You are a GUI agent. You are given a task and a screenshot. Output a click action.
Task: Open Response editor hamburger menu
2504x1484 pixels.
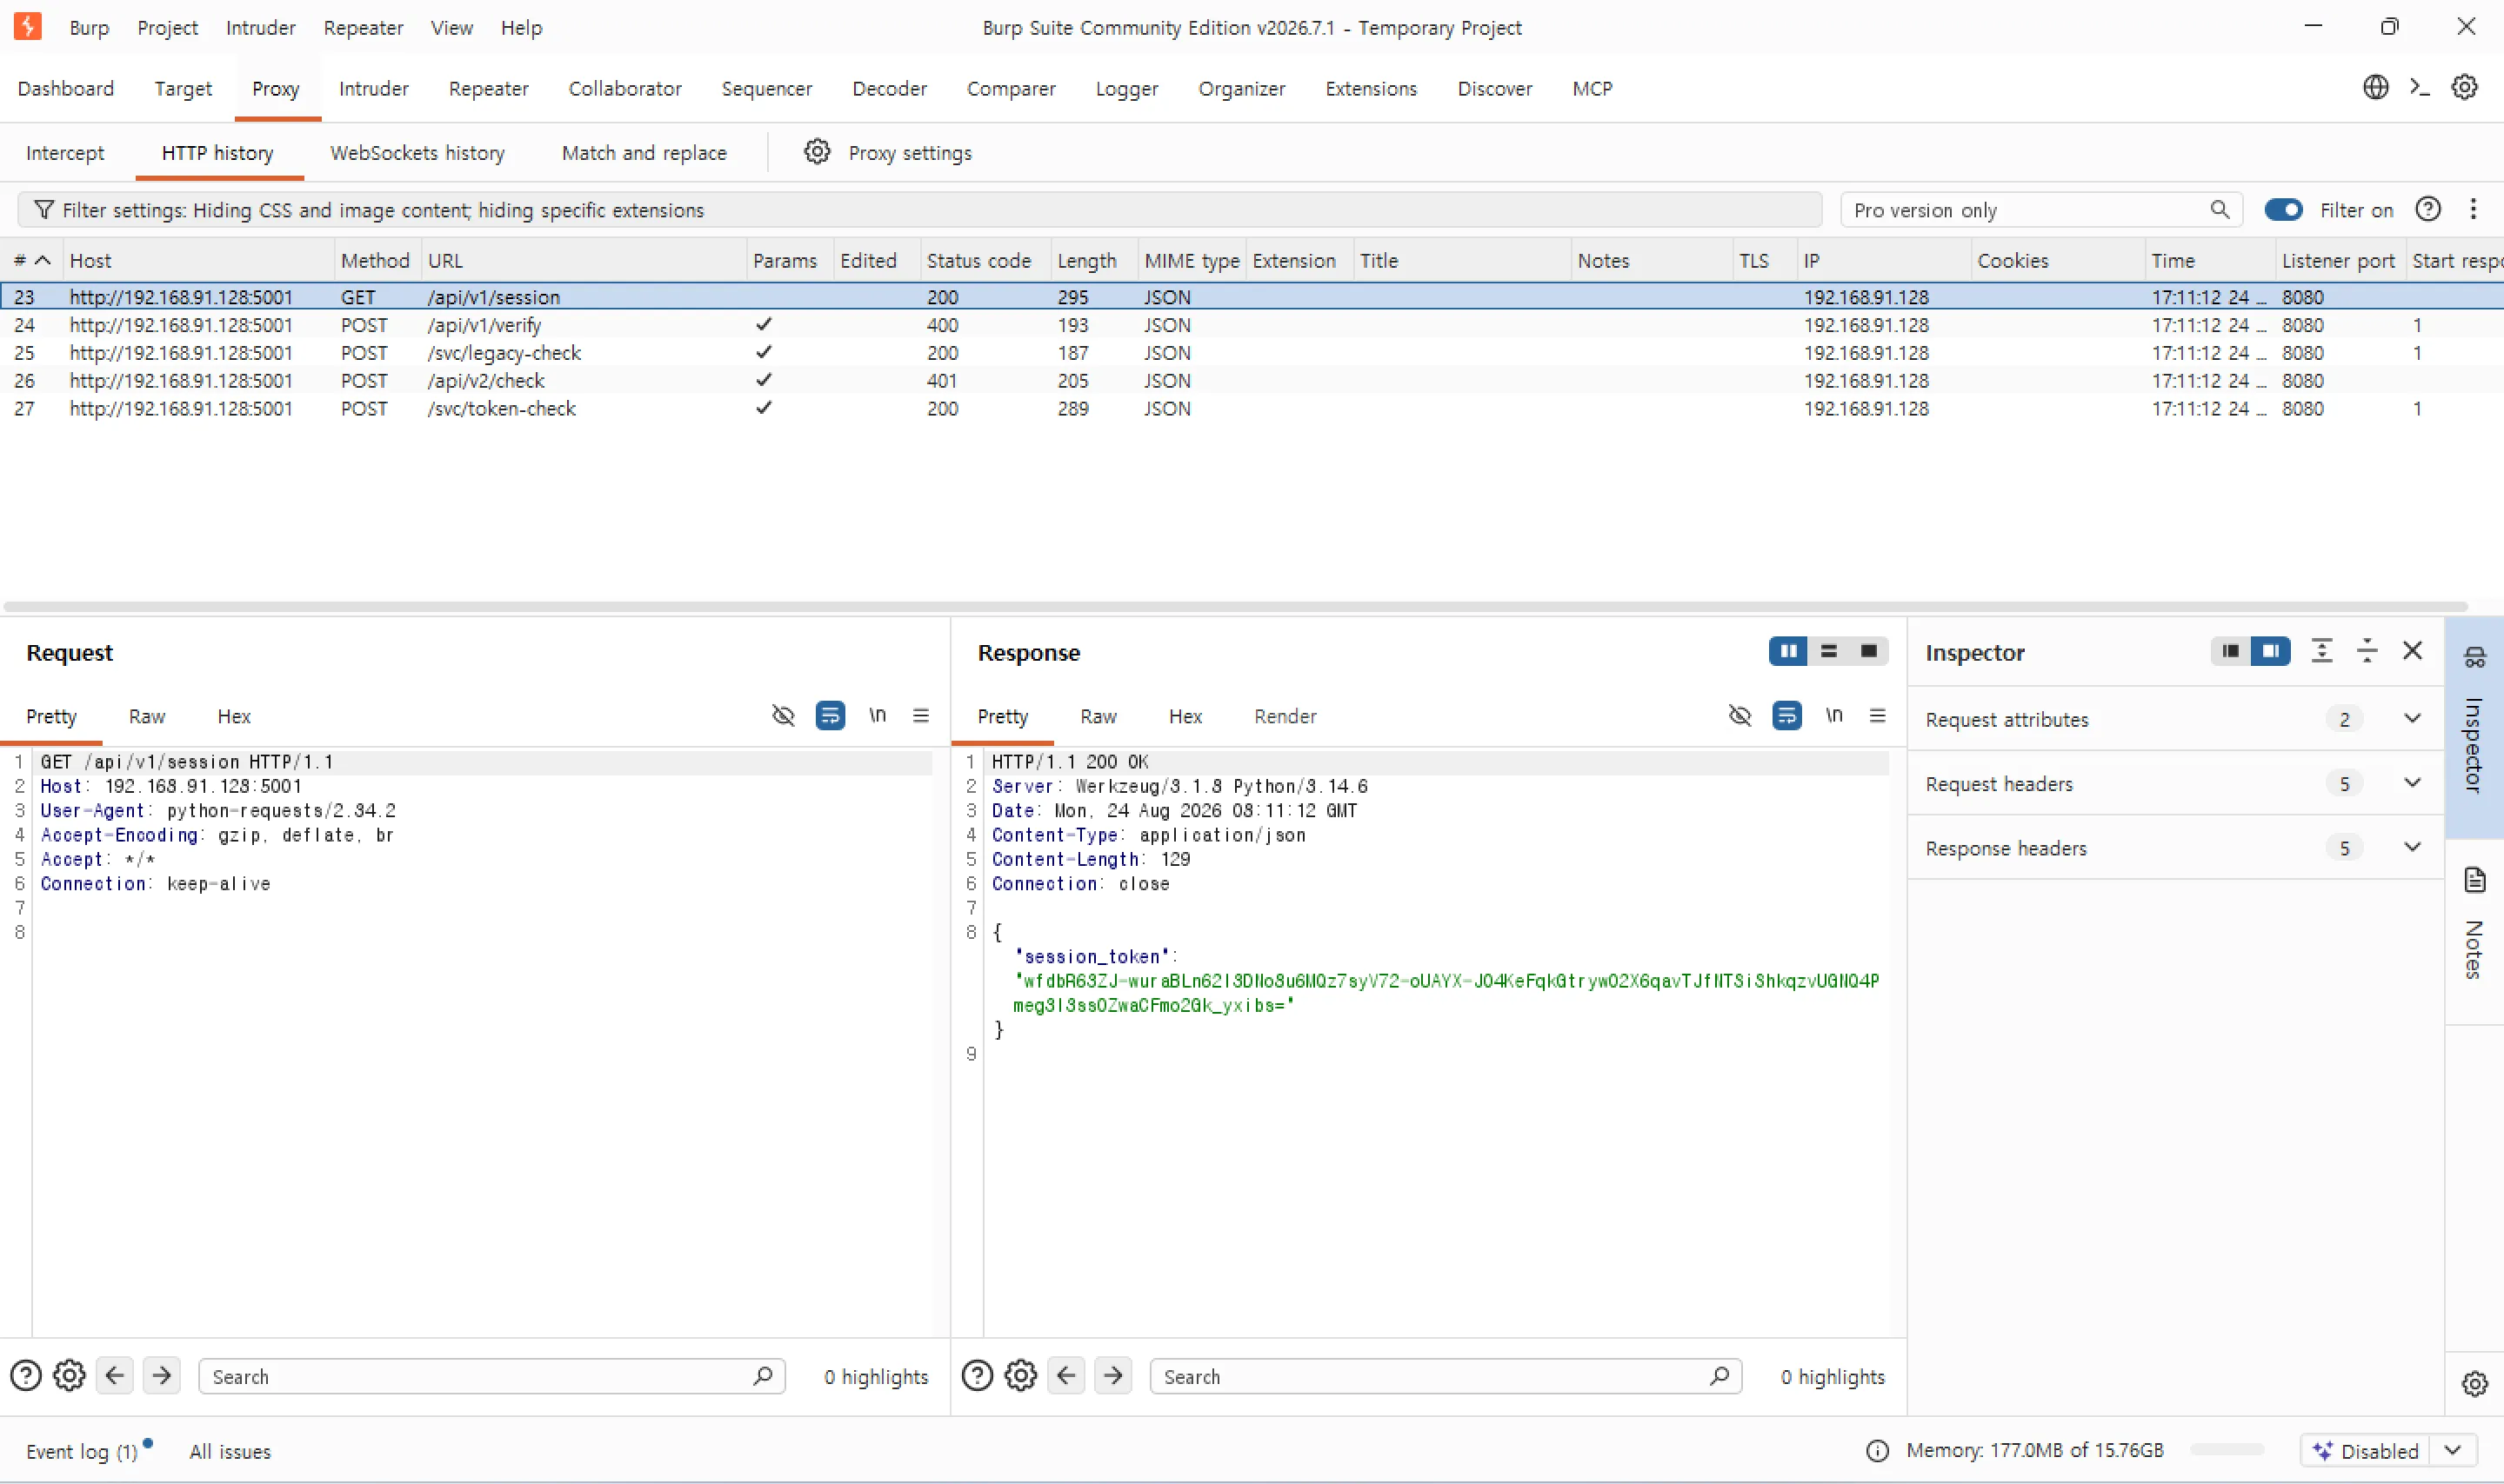click(1877, 715)
